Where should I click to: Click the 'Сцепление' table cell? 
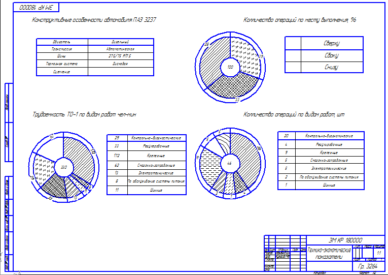(62, 72)
